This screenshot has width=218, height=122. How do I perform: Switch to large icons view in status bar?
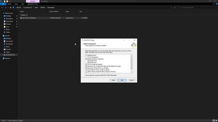pos(216,121)
